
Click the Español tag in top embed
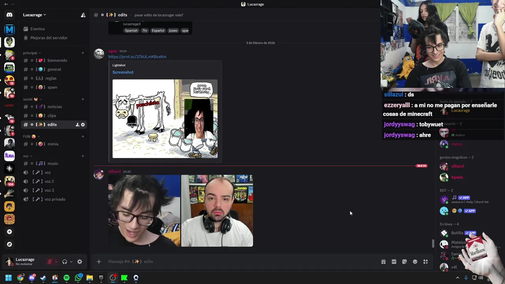(x=158, y=30)
